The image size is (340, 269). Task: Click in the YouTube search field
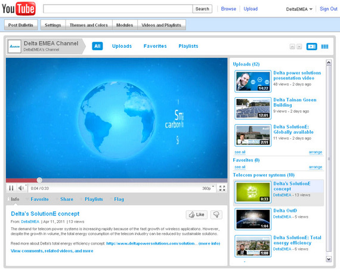[x=118, y=9]
